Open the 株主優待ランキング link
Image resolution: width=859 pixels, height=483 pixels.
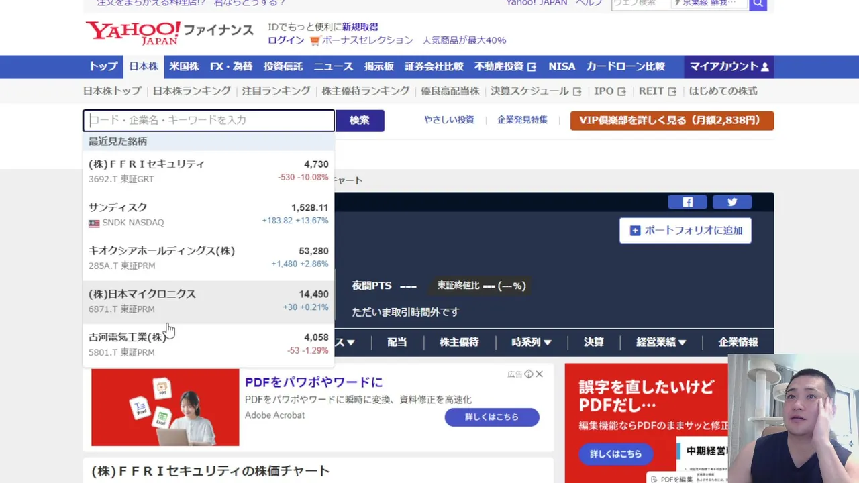pyautogui.click(x=366, y=91)
